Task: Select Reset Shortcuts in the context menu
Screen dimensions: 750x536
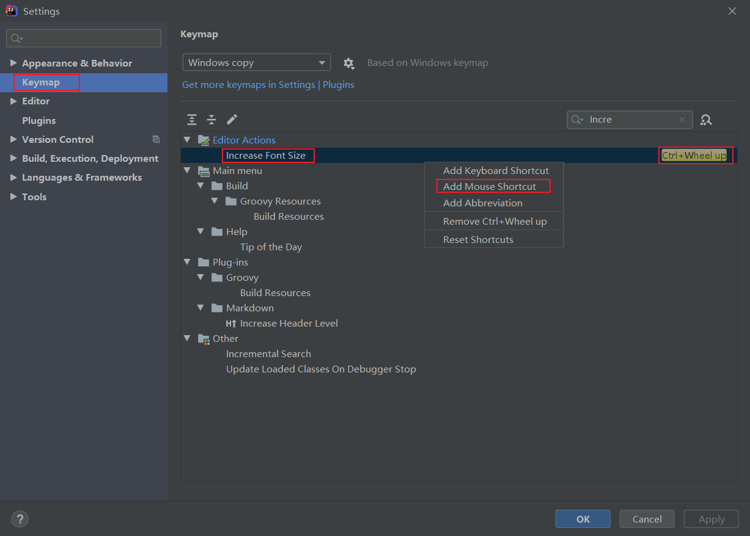Action: point(494,239)
